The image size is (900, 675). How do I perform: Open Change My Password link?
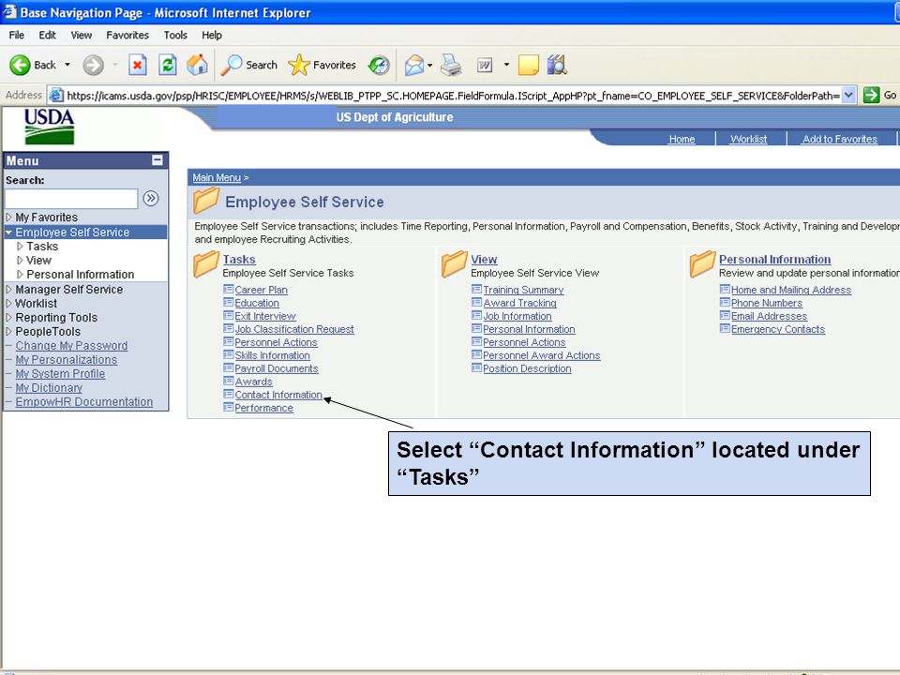tap(72, 346)
